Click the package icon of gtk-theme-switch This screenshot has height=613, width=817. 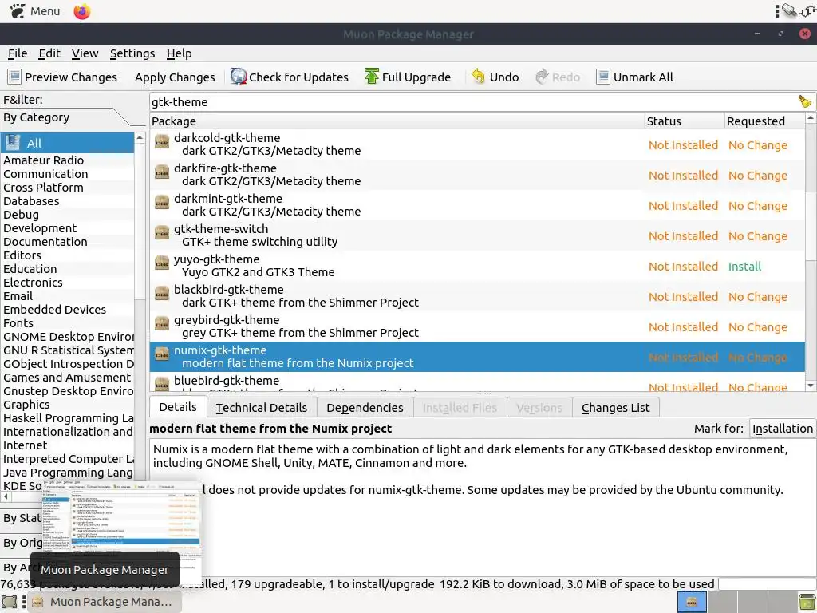(162, 232)
